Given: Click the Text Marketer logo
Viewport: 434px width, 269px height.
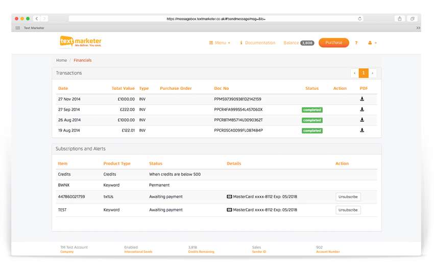Looking at the screenshot, I should (80, 42).
